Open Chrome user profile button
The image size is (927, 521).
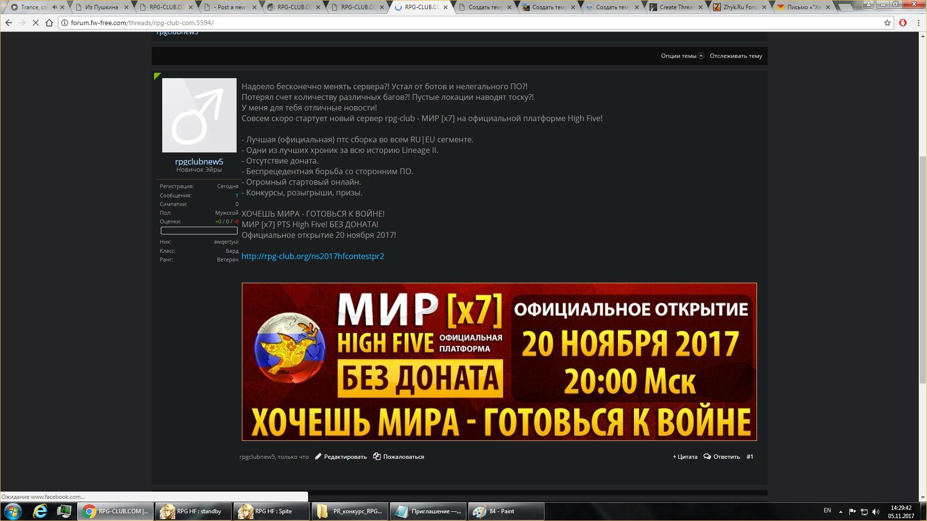(868, 4)
